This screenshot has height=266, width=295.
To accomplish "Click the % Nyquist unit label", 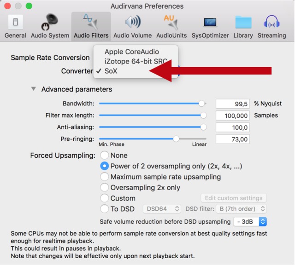I will pos(268,104).
